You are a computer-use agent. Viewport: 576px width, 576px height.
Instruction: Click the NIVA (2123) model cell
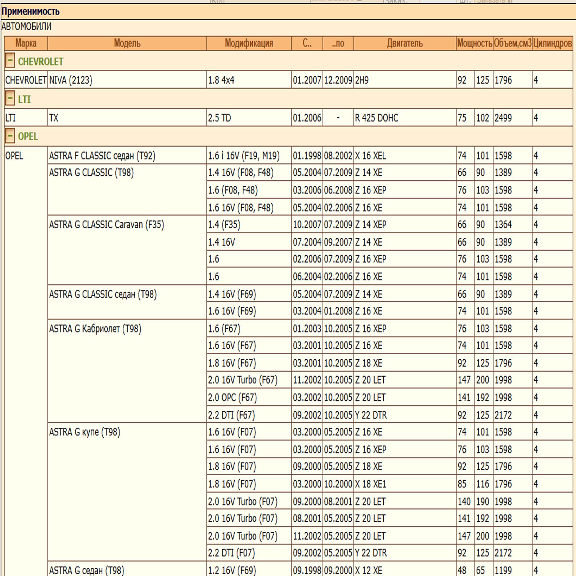(71, 80)
